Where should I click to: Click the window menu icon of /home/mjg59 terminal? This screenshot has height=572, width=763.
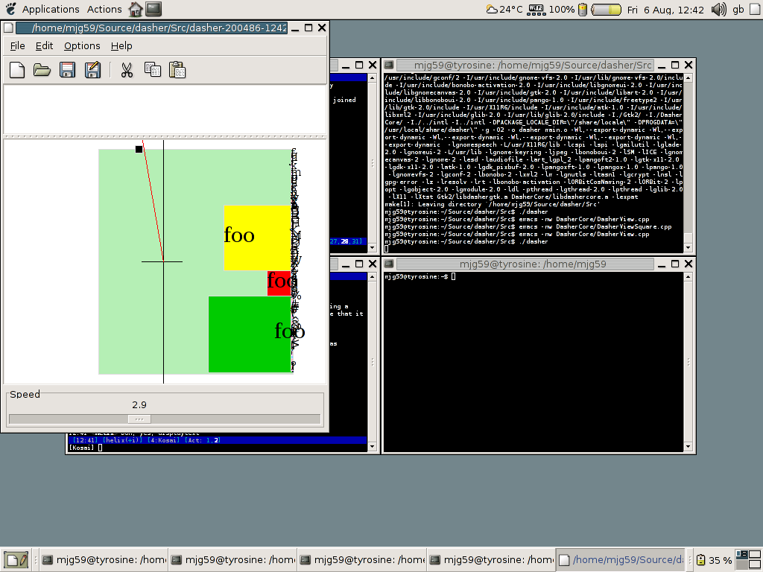389,264
